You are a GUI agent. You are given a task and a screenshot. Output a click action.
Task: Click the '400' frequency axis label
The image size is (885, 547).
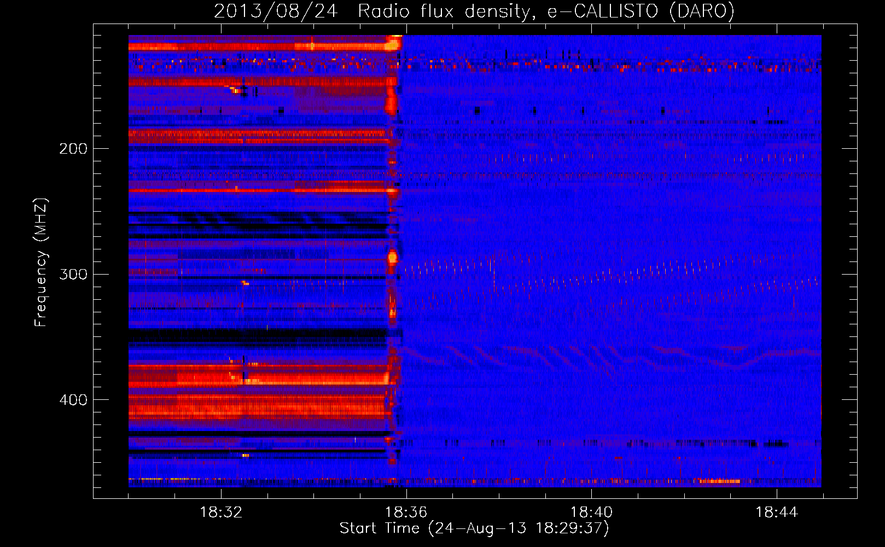(73, 400)
